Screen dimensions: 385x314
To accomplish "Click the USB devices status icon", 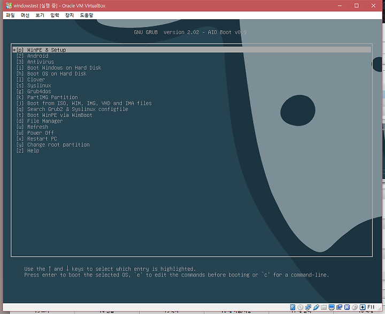I will click(316, 307).
